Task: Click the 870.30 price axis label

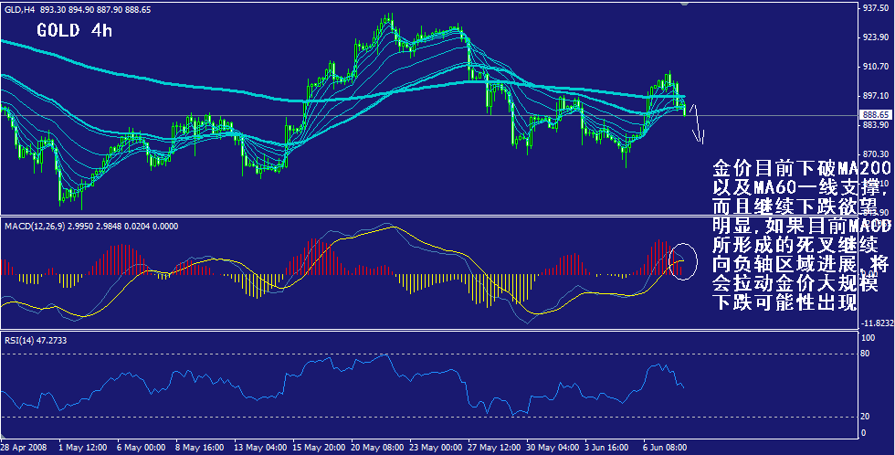Action: click(874, 154)
